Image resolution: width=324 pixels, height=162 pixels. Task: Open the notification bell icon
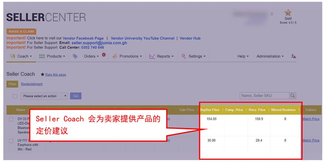(x=272, y=14)
